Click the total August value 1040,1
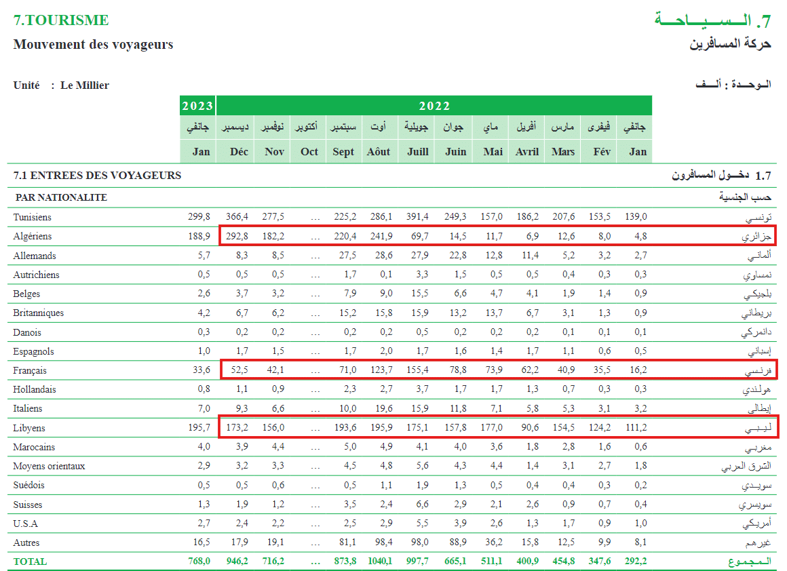787x571 pixels. tap(379, 562)
